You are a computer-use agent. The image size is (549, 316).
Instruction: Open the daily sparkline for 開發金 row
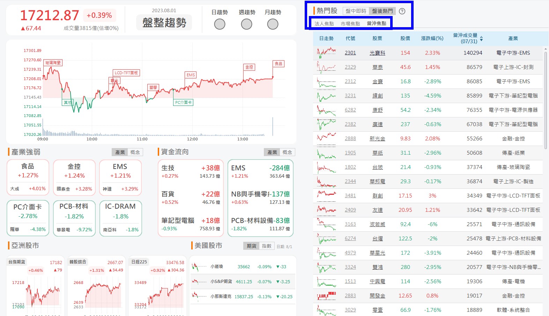click(x=326, y=295)
